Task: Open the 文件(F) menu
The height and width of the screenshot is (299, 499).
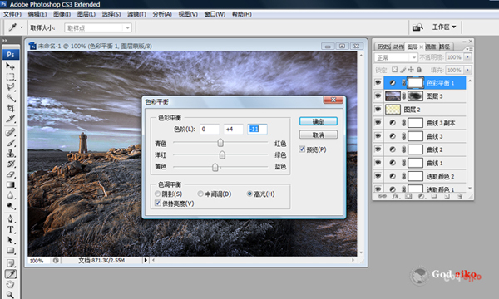Action: tap(12, 14)
